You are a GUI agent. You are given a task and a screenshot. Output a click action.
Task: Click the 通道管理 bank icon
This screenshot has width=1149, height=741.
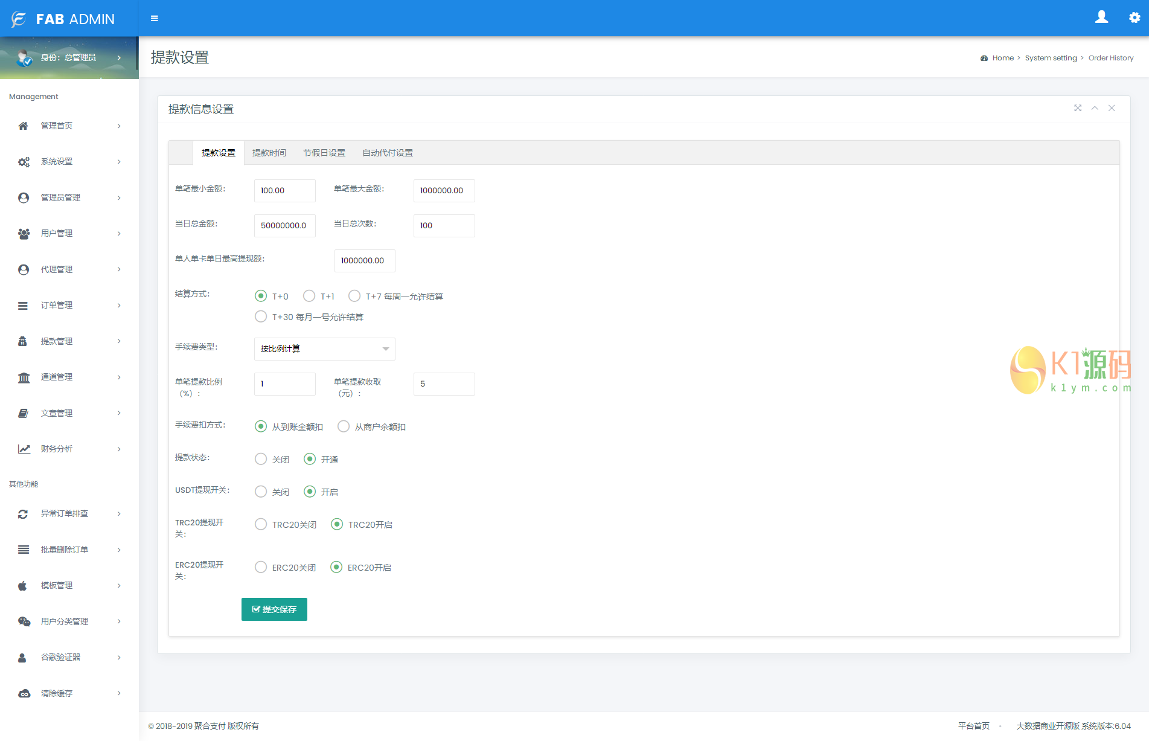pos(24,377)
